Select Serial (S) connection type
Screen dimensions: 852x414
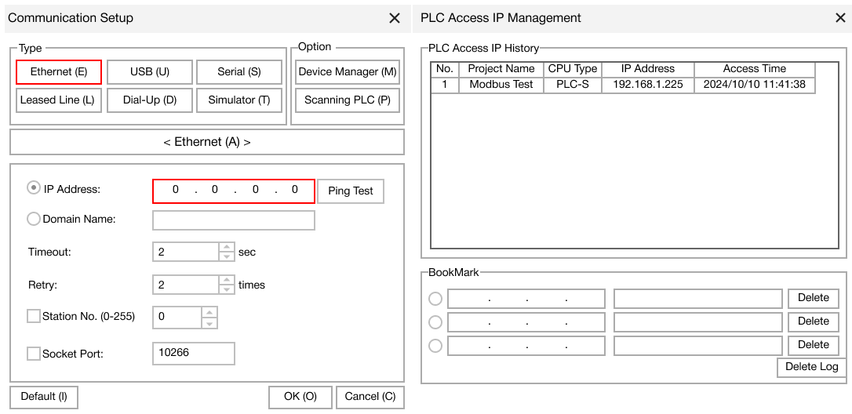click(239, 72)
